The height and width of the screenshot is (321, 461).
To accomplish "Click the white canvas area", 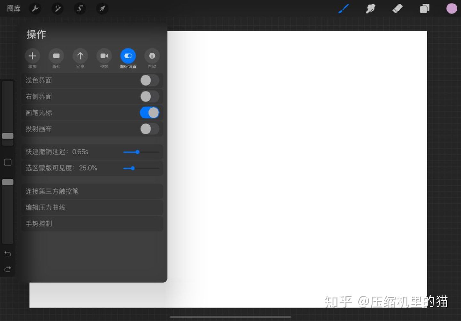I will coord(297,169).
